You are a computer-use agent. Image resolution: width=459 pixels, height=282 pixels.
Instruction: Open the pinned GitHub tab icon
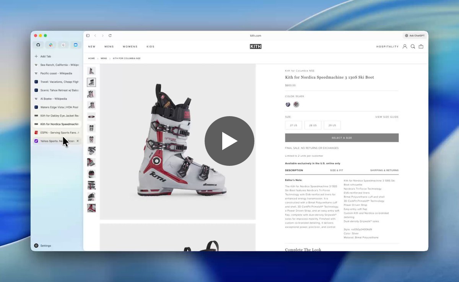click(x=38, y=45)
